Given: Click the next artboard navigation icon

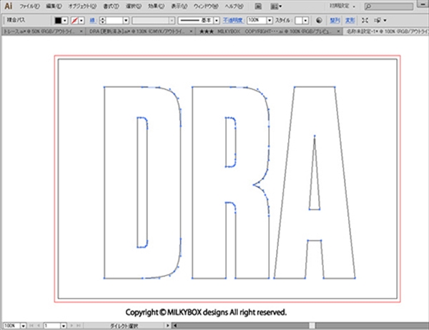Looking at the screenshot, I should pos(71,326).
